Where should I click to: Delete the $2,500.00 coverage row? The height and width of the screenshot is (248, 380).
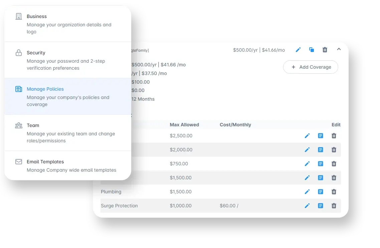(334, 136)
